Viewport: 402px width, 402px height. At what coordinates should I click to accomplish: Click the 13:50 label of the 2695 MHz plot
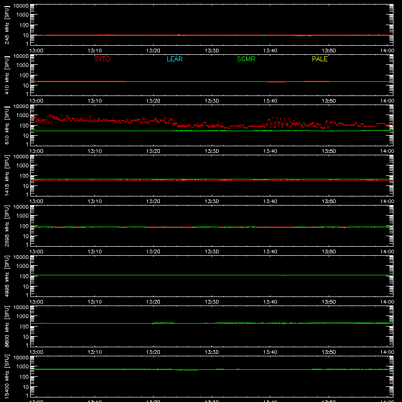pyautogui.click(x=329, y=252)
